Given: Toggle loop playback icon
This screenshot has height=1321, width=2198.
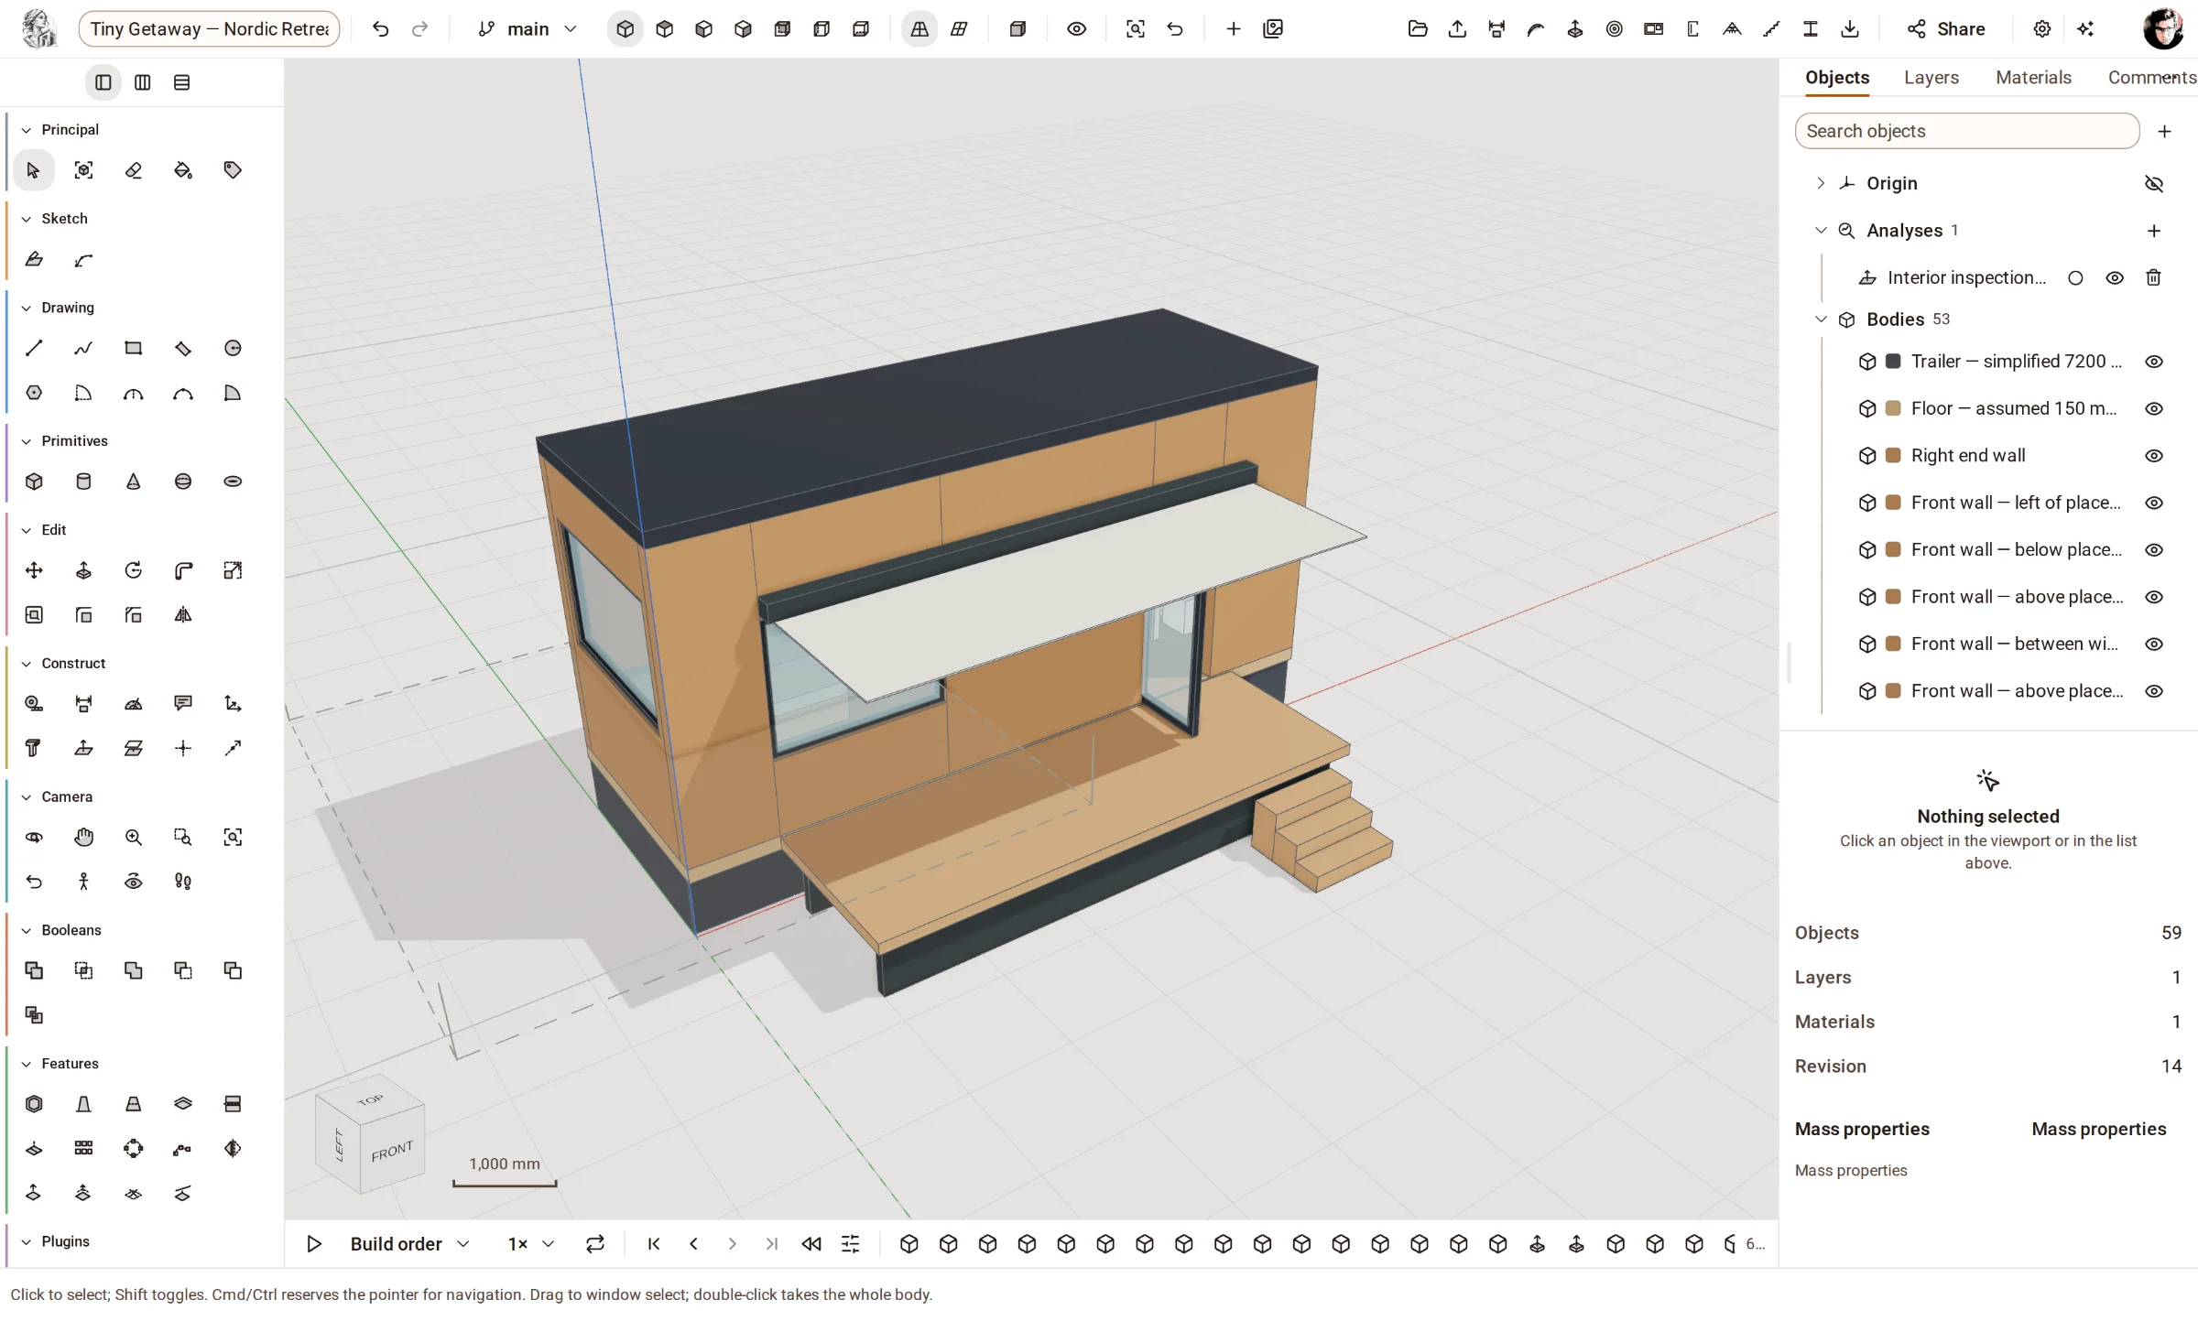Looking at the screenshot, I should (x=595, y=1244).
